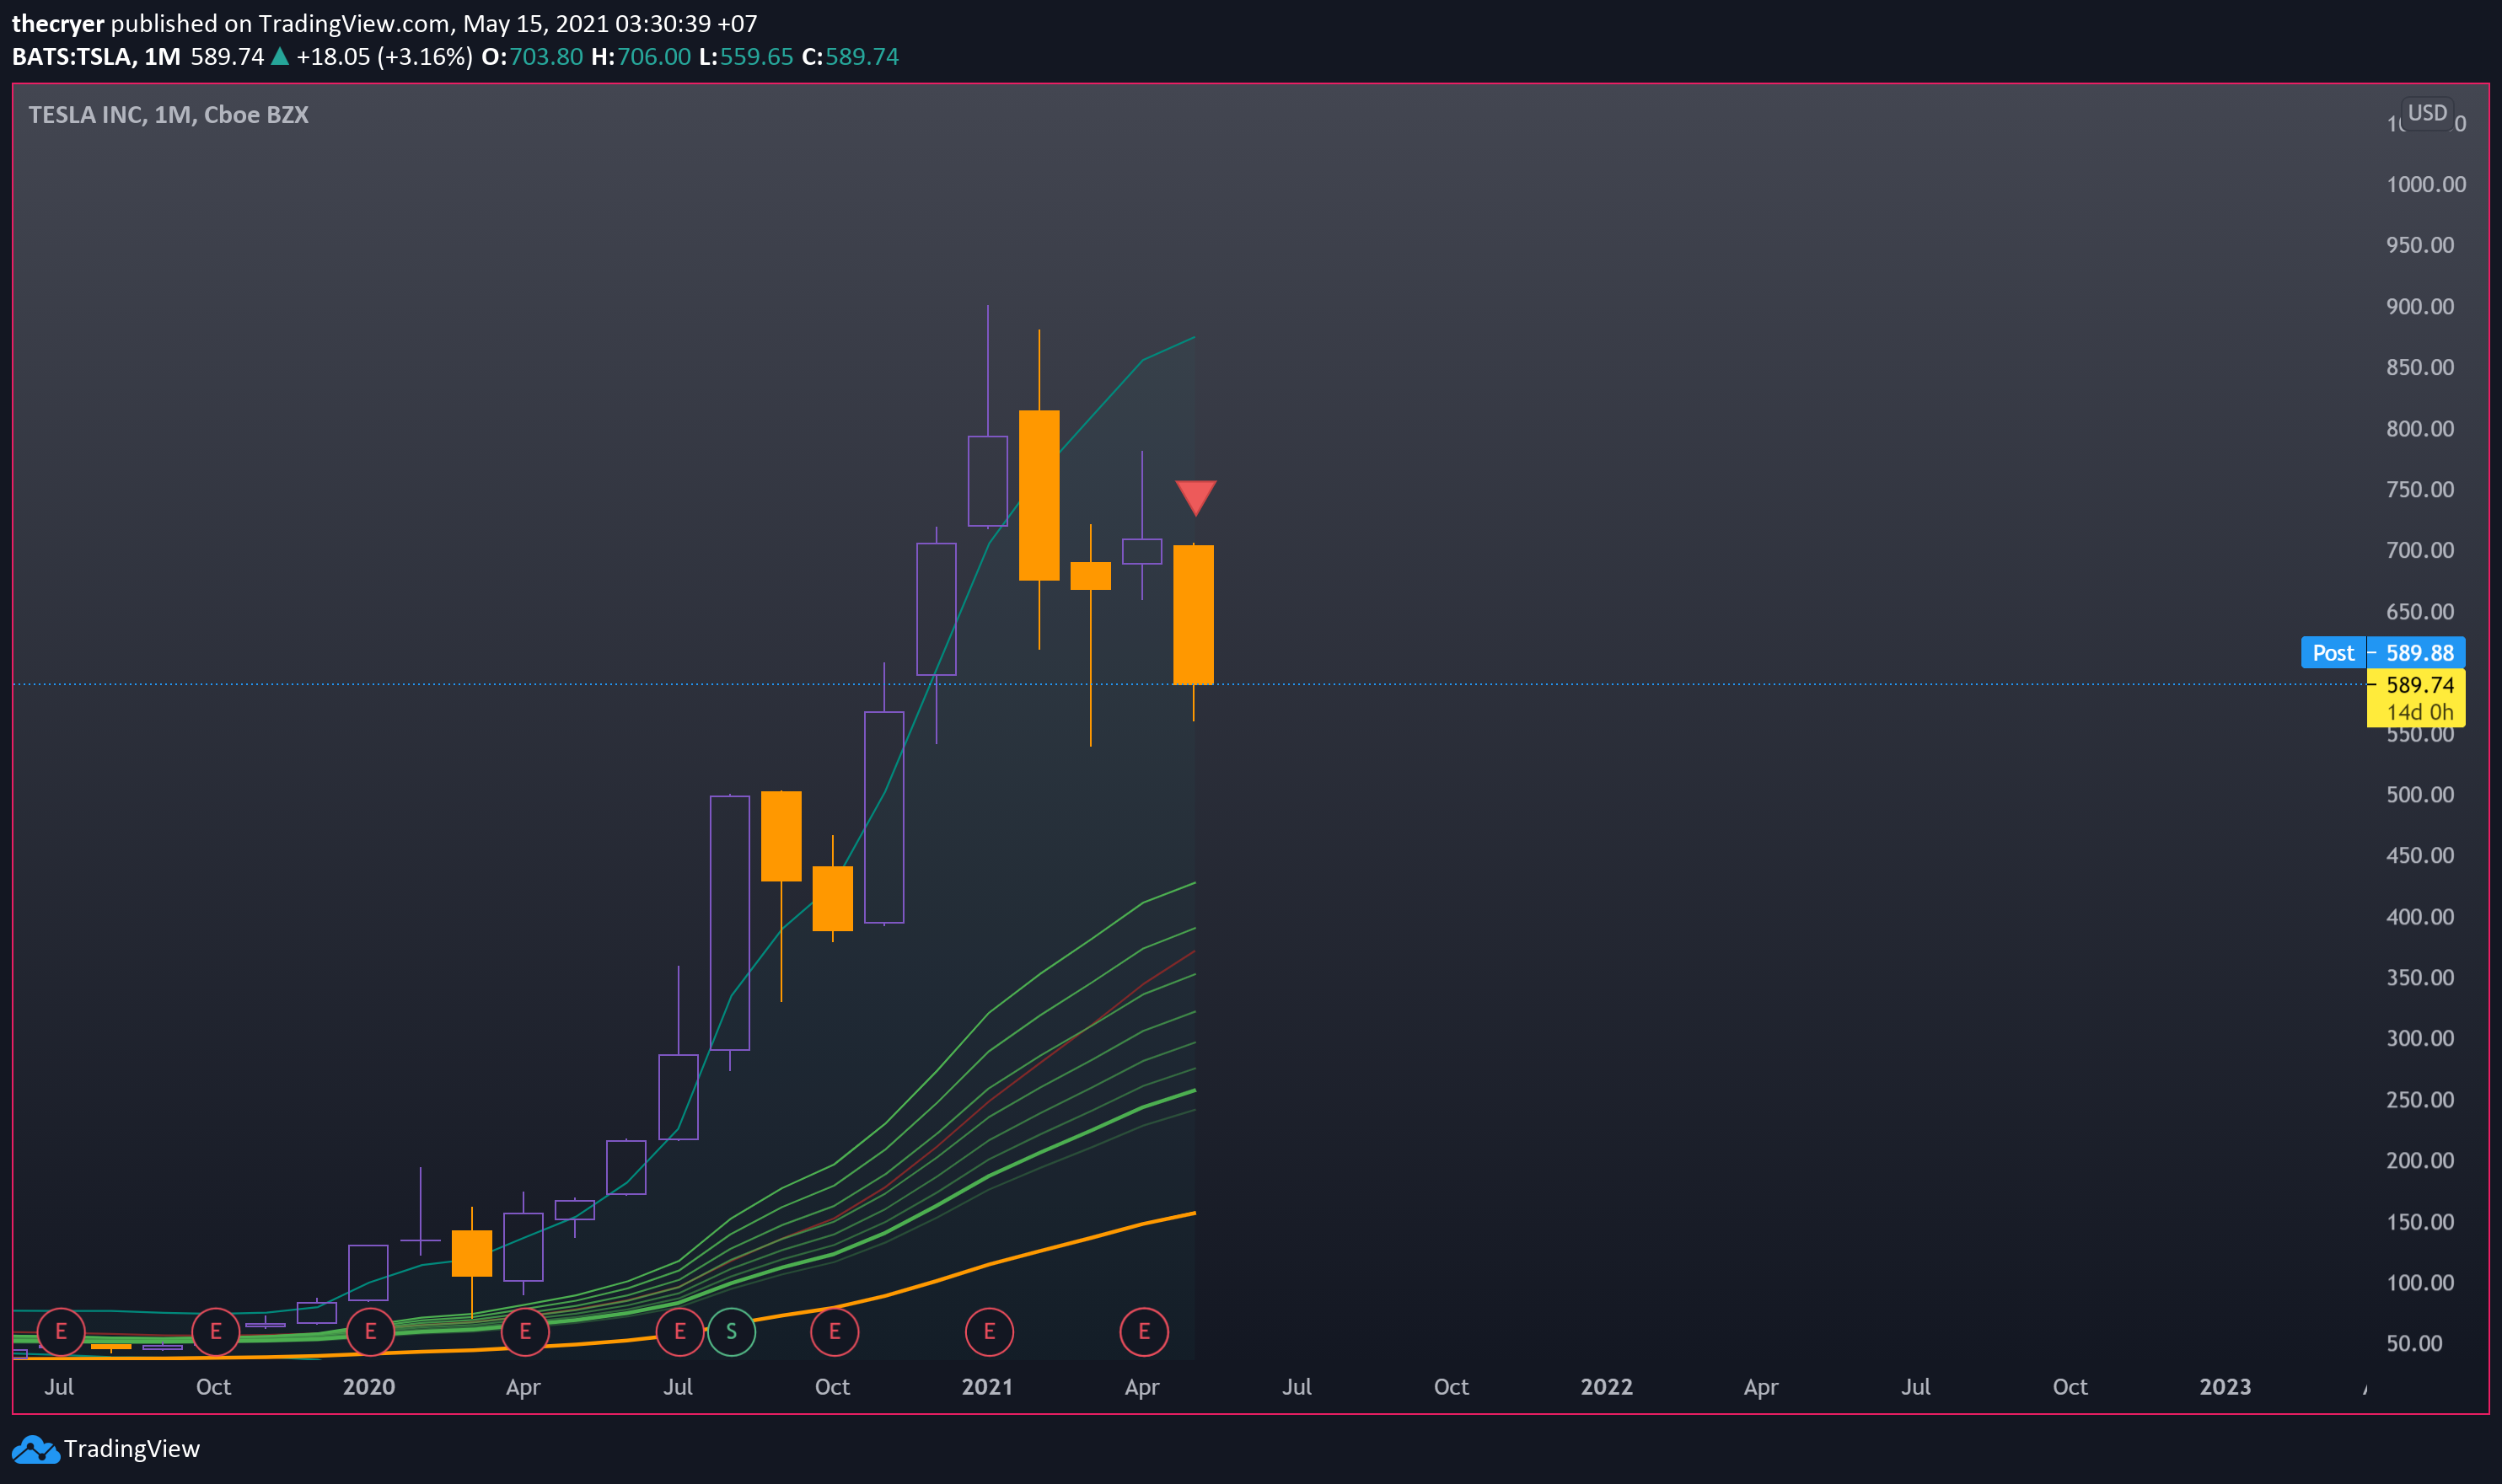The height and width of the screenshot is (1484, 2502).
Task: Click the thecryer author name
Action: 58,23
